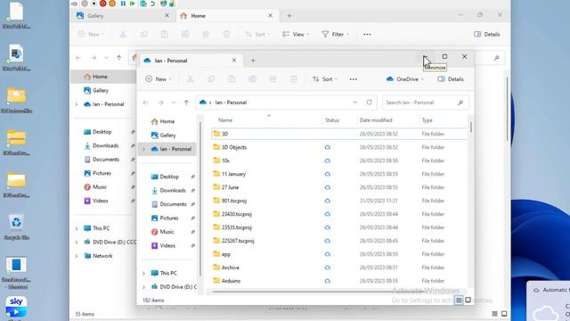Viewport: 570px width, 321px height.
Task: Open See more options in Home window toolbar
Action: pyautogui.click(x=367, y=34)
